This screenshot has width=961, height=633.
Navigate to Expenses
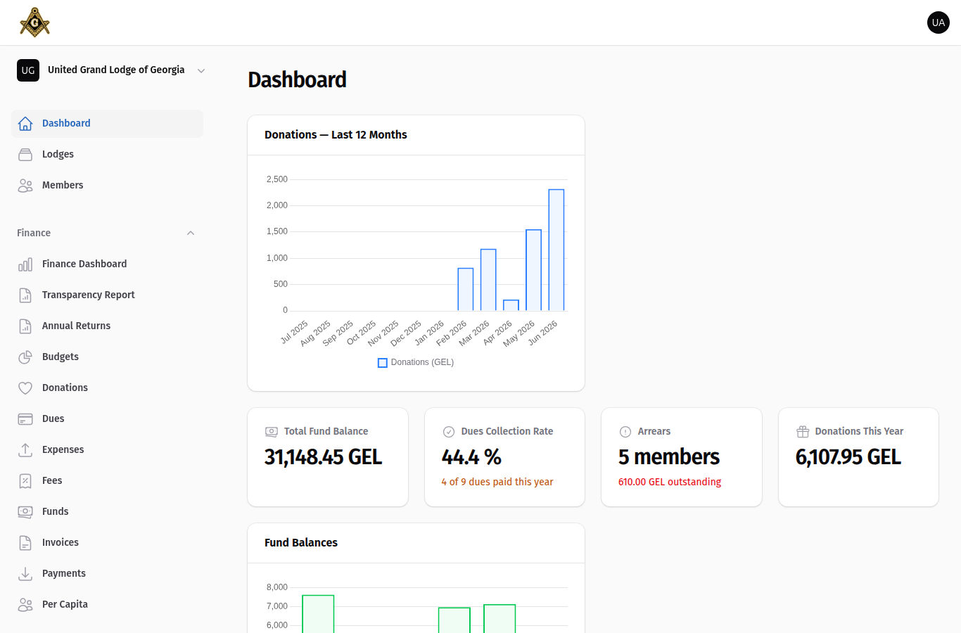pyautogui.click(x=107, y=450)
